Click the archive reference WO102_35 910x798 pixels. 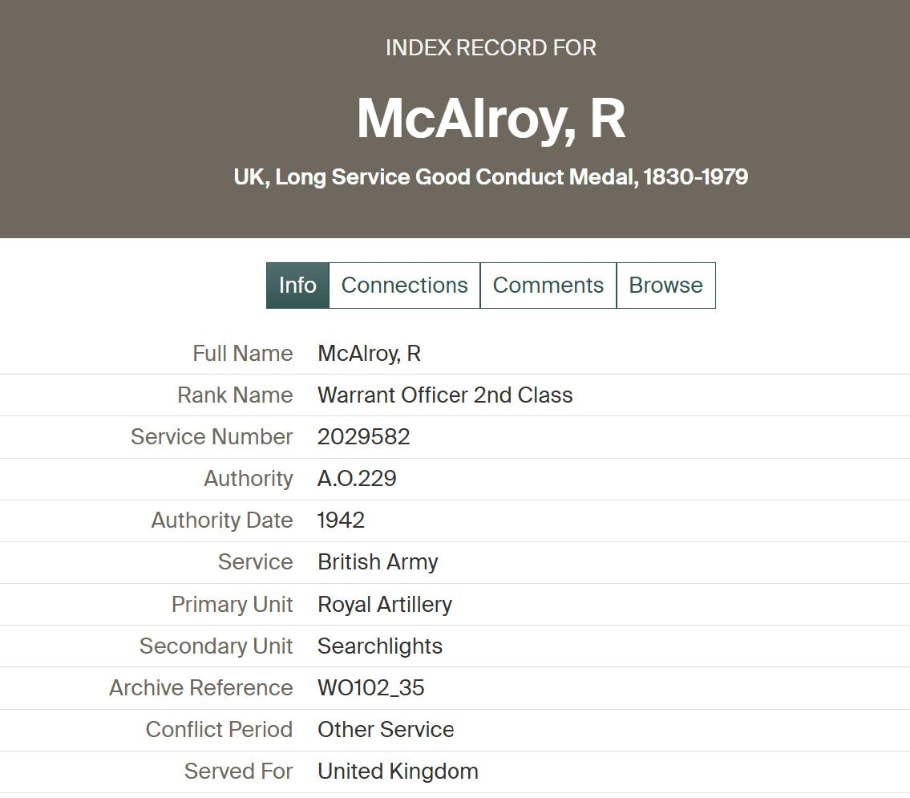click(371, 688)
